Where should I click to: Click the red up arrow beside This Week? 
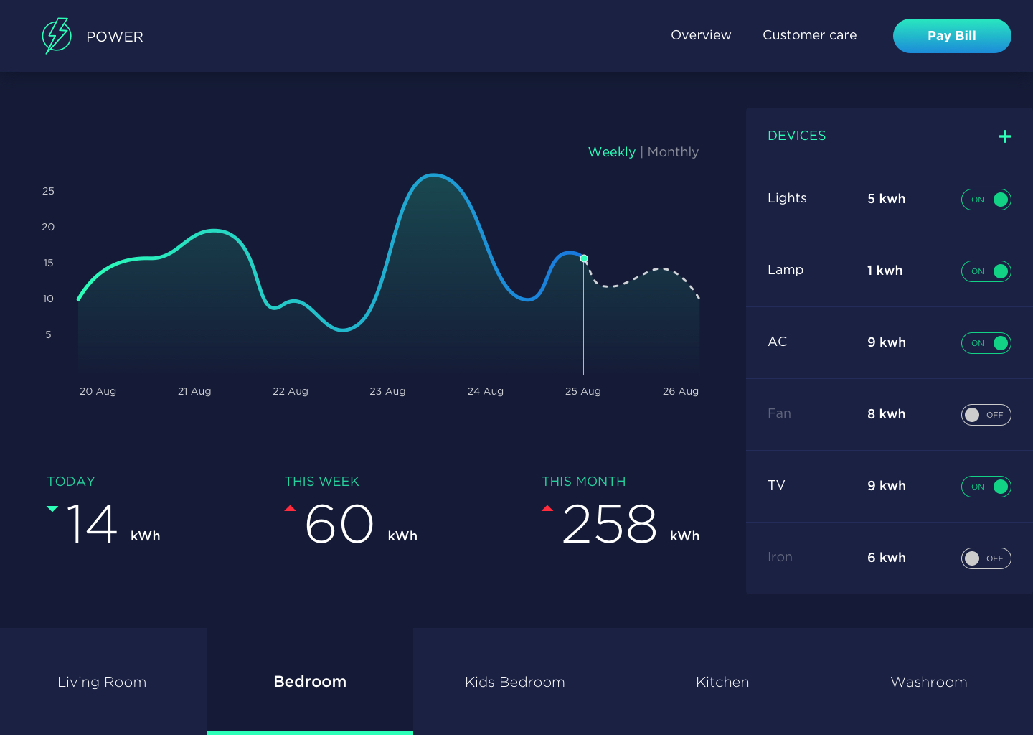290,508
